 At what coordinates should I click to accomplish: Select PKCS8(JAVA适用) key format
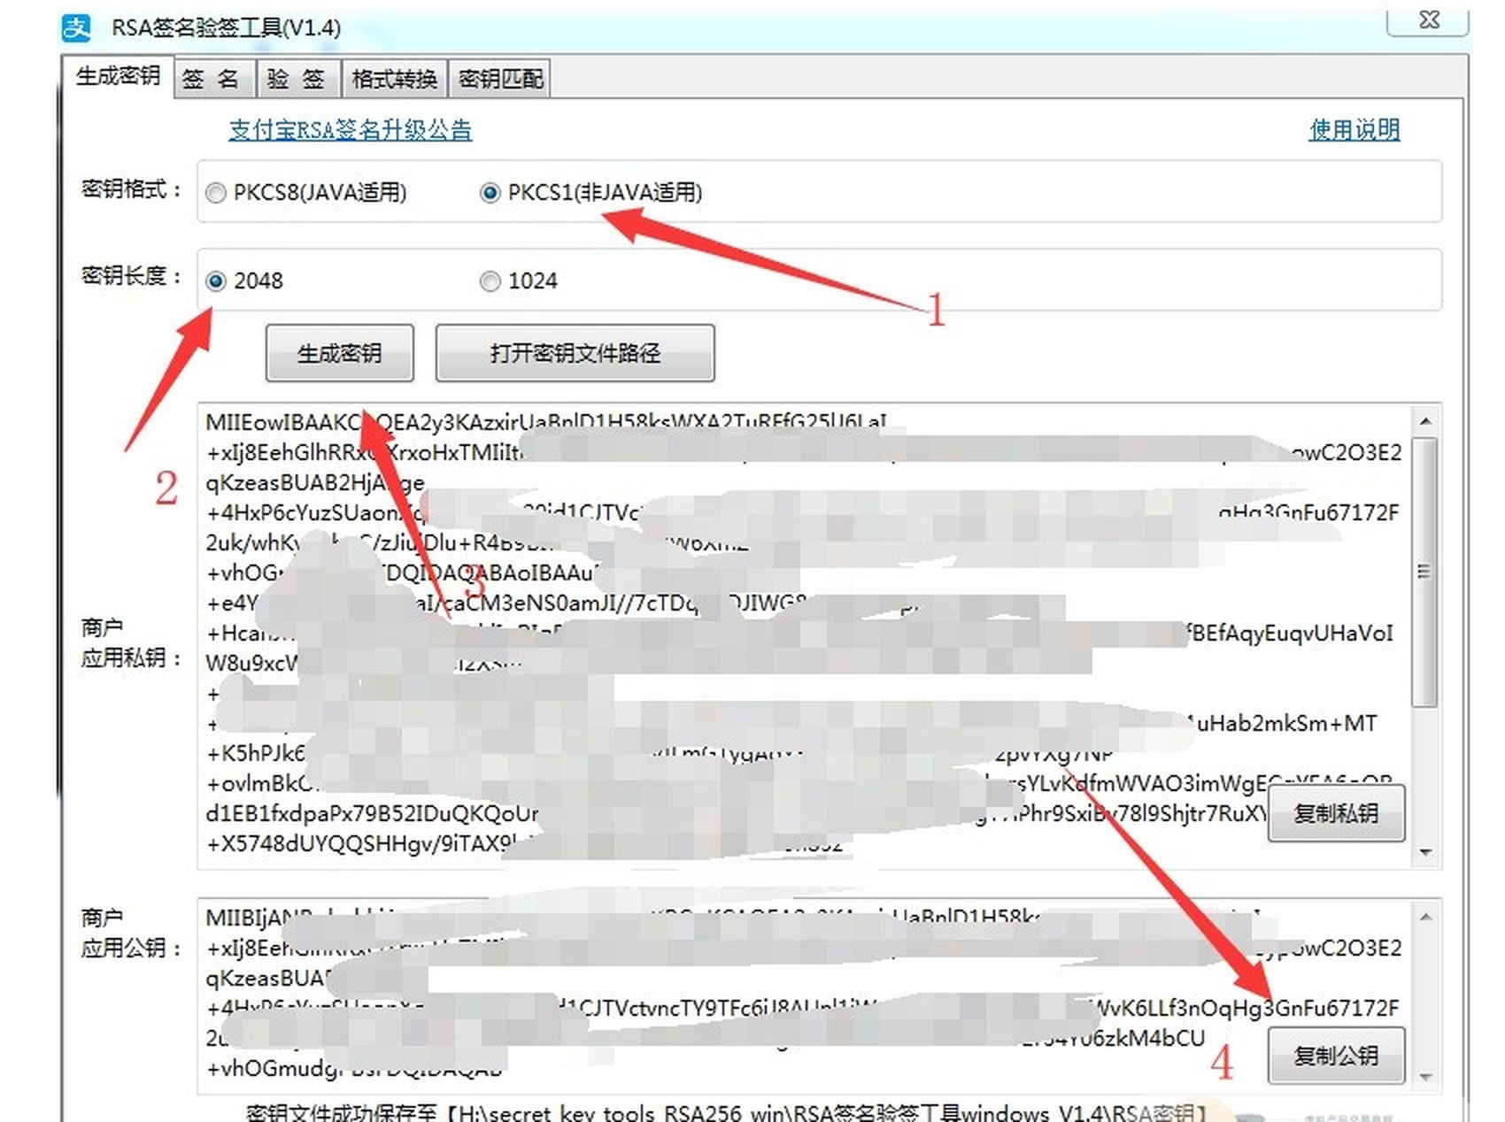point(215,193)
